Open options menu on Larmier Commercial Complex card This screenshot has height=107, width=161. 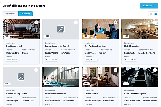[76, 22]
